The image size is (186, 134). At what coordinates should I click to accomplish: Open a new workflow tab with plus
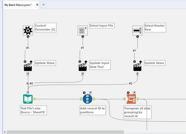point(43,5)
